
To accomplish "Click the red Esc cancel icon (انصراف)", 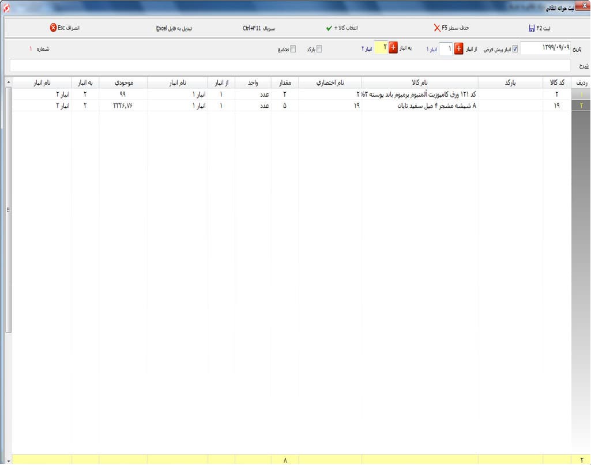I will tap(53, 28).
